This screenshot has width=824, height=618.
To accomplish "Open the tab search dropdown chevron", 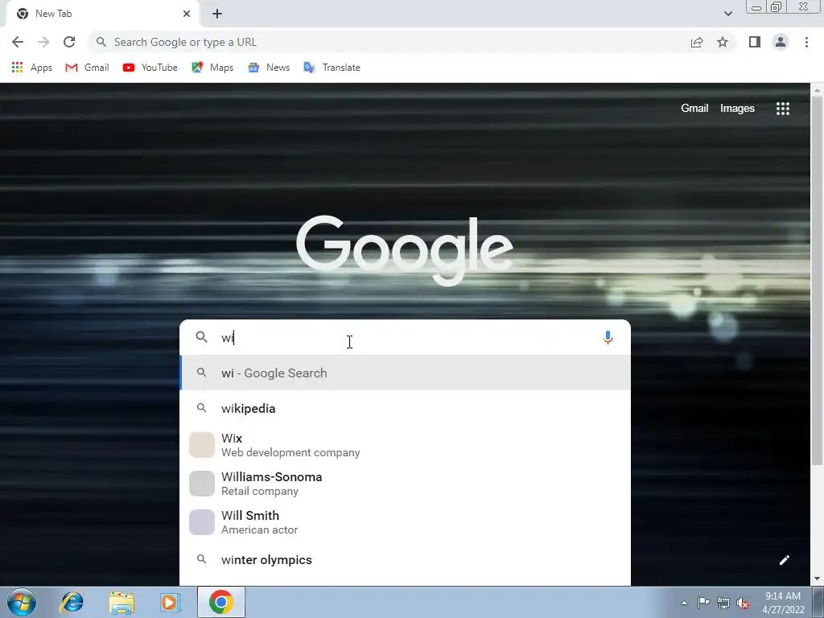I will 727,14.
